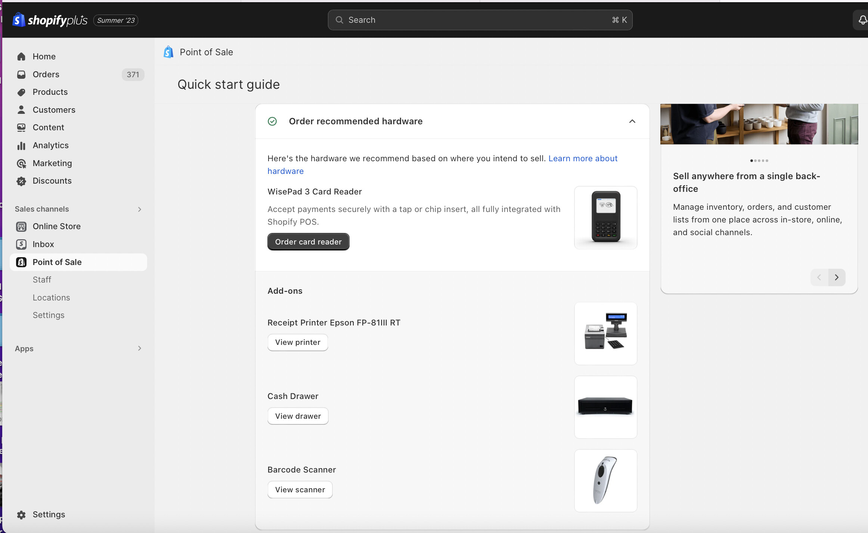Click the View scanner button
868x533 pixels.
point(300,490)
